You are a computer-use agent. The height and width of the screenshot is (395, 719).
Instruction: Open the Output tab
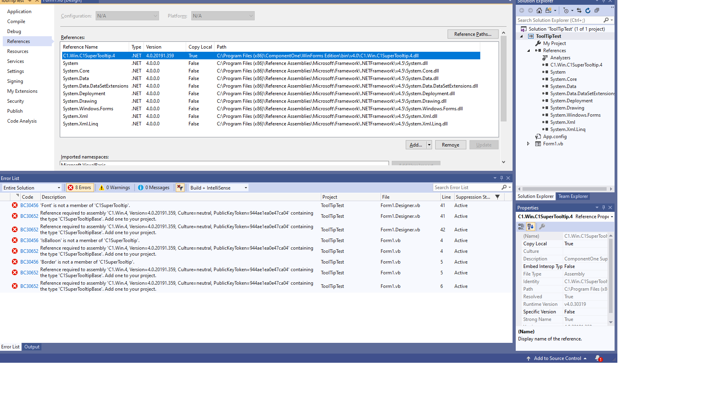coord(32,347)
